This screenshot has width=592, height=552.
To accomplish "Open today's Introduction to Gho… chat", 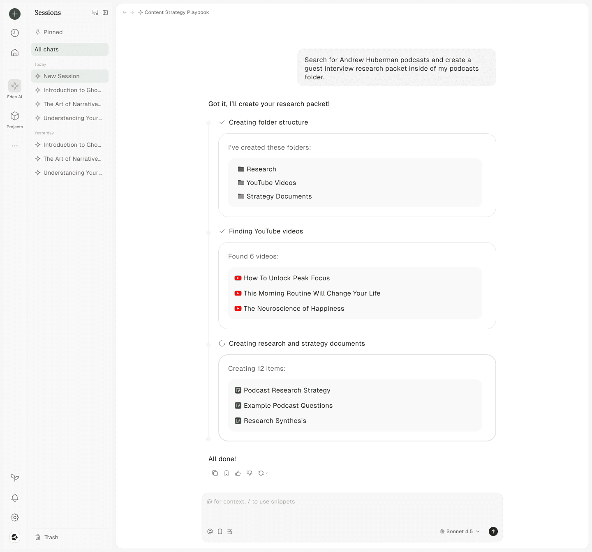I will coord(70,90).
